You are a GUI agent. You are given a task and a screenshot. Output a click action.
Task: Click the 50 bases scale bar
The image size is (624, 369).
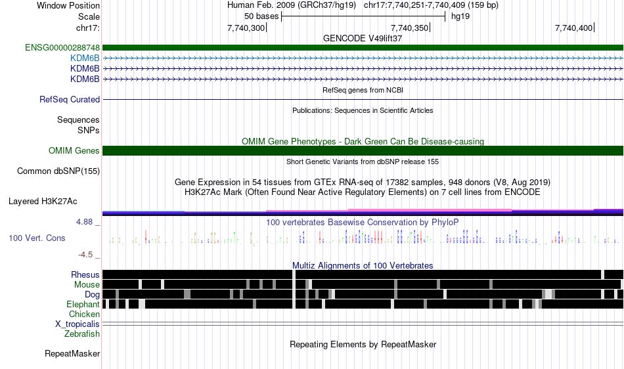(x=363, y=16)
